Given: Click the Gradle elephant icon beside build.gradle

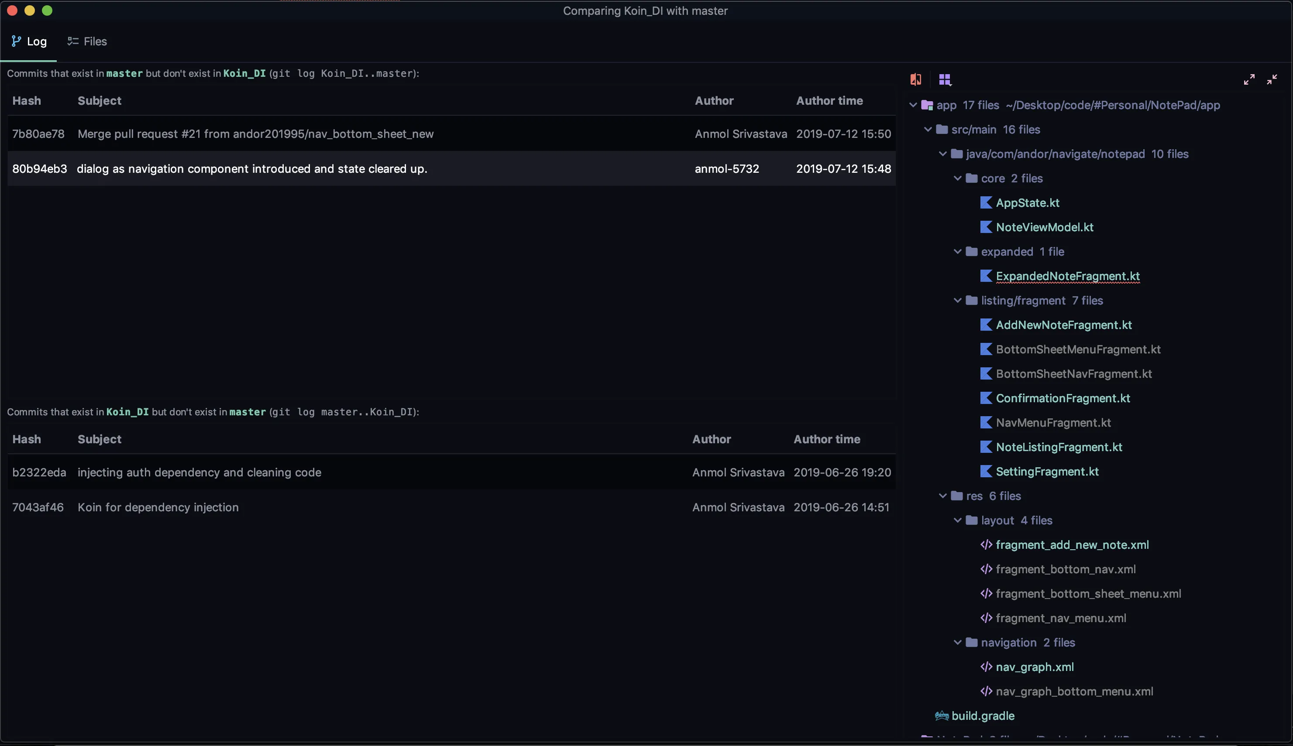Looking at the screenshot, I should [941, 716].
